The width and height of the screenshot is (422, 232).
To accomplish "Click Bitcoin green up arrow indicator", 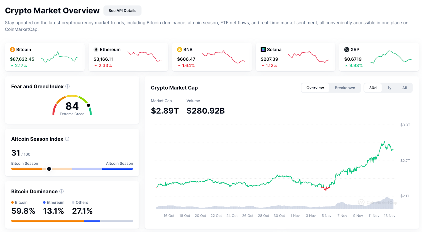I will coord(12,65).
